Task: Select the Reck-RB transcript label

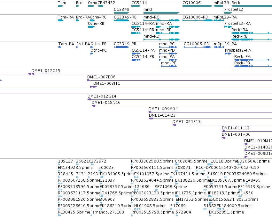Action: click(x=239, y=36)
